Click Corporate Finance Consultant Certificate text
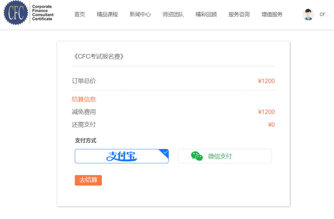The height and width of the screenshot is (219, 334). click(x=43, y=13)
